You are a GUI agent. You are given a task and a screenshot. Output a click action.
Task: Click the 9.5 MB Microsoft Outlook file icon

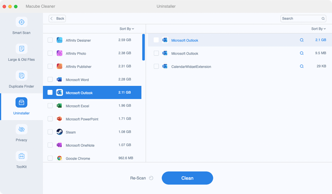click(165, 53)
